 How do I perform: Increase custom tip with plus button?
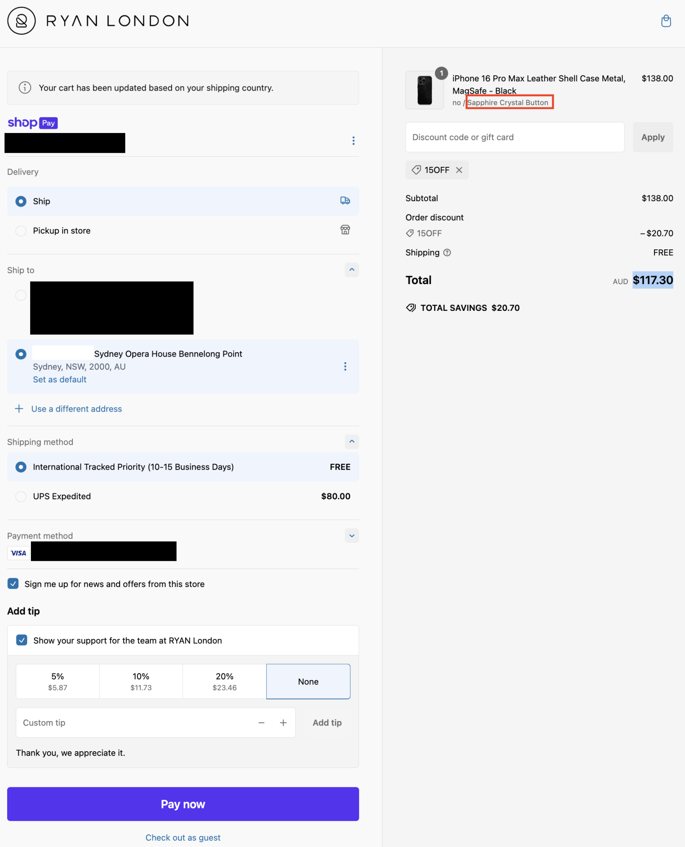[283, 722]
